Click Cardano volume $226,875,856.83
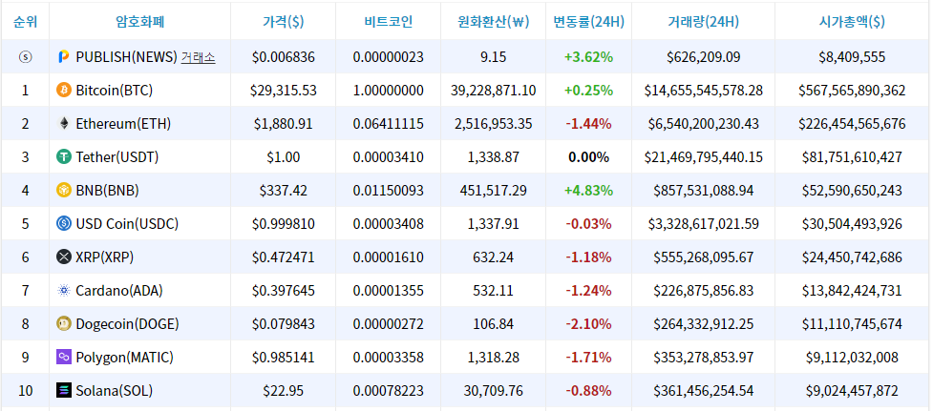The height and width of the screenshot is (411, 933). [703, 291]
